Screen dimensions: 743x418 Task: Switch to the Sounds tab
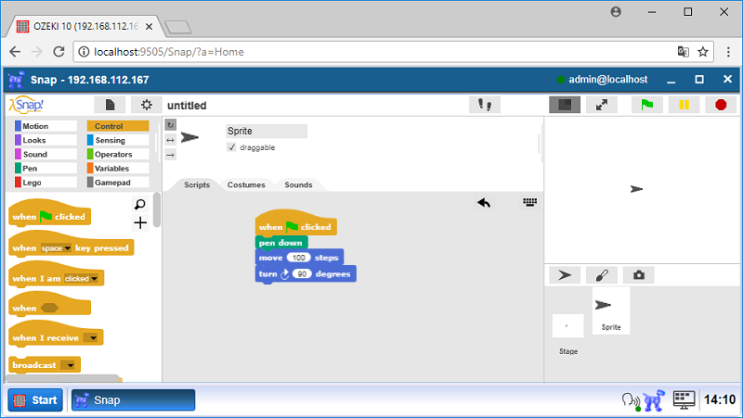pyautogui.click(x=298, y=184)
